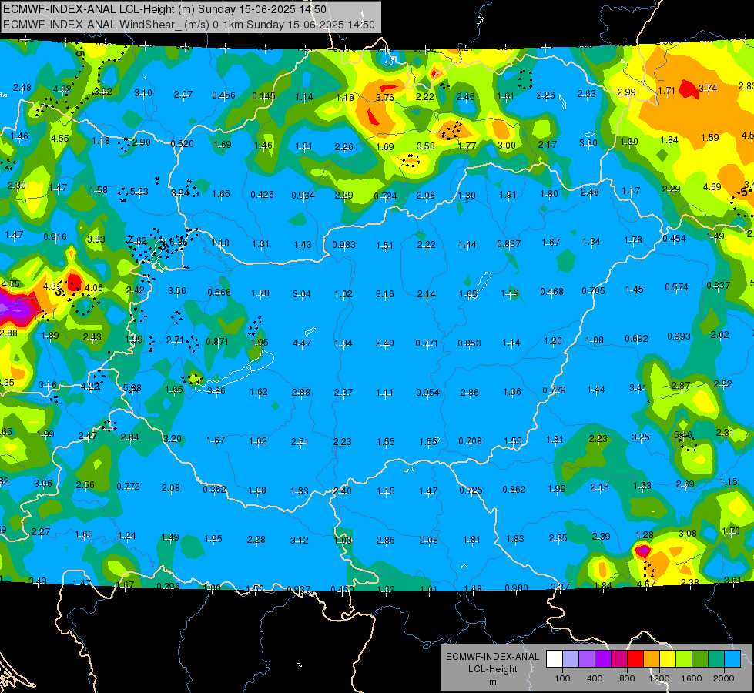Click the wind shear value 0.426
The image size is (754, 693).
click(x=262, y=195)
